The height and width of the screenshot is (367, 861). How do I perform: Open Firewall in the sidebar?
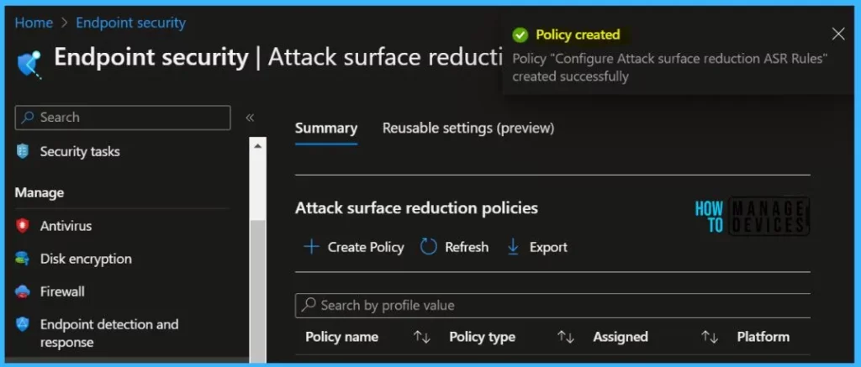point(62,291)
